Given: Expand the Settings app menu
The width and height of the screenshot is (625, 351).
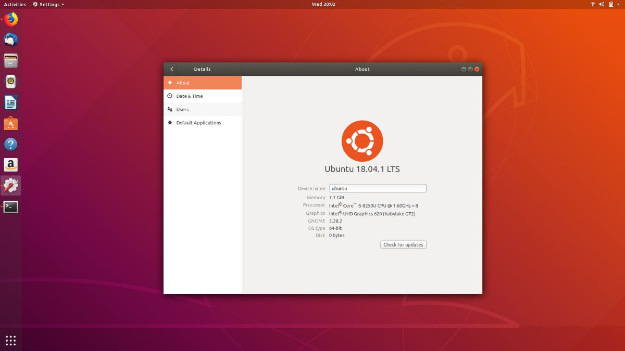Looking at the screenshot, I should click(48, 4).
